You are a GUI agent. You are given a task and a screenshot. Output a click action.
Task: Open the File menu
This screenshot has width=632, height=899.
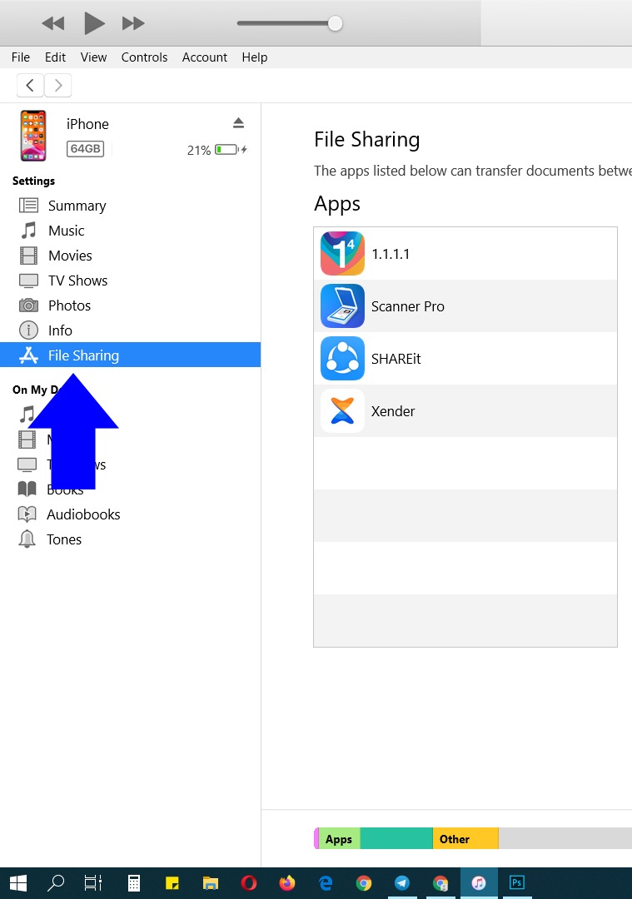(21, 57)
